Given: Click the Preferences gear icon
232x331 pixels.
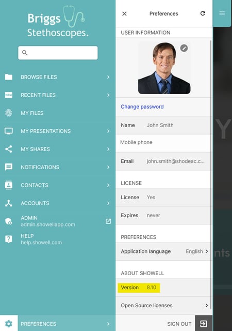Looking at the screenshot, I should point(9,324).
